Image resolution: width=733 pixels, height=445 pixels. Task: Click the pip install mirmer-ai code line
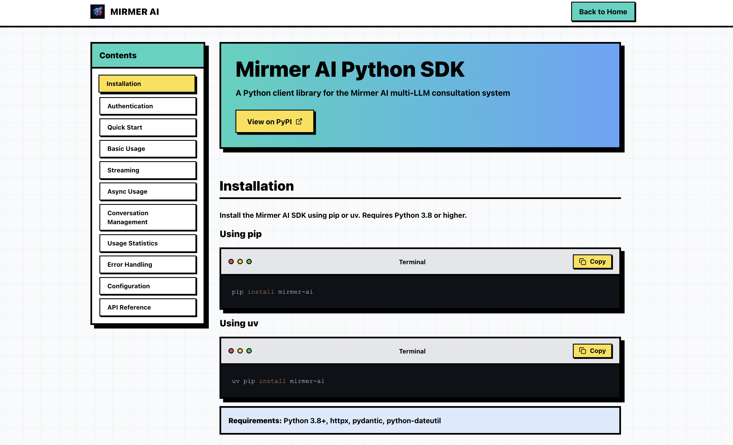tap(272, 292)
